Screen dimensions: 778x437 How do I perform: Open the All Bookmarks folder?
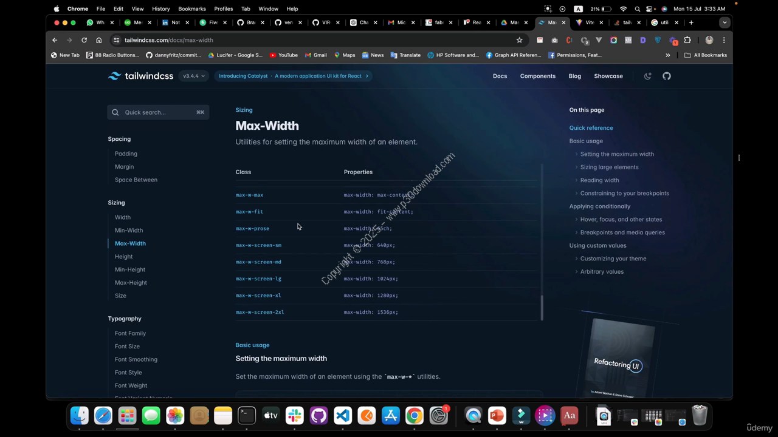[x=705, y=55]
